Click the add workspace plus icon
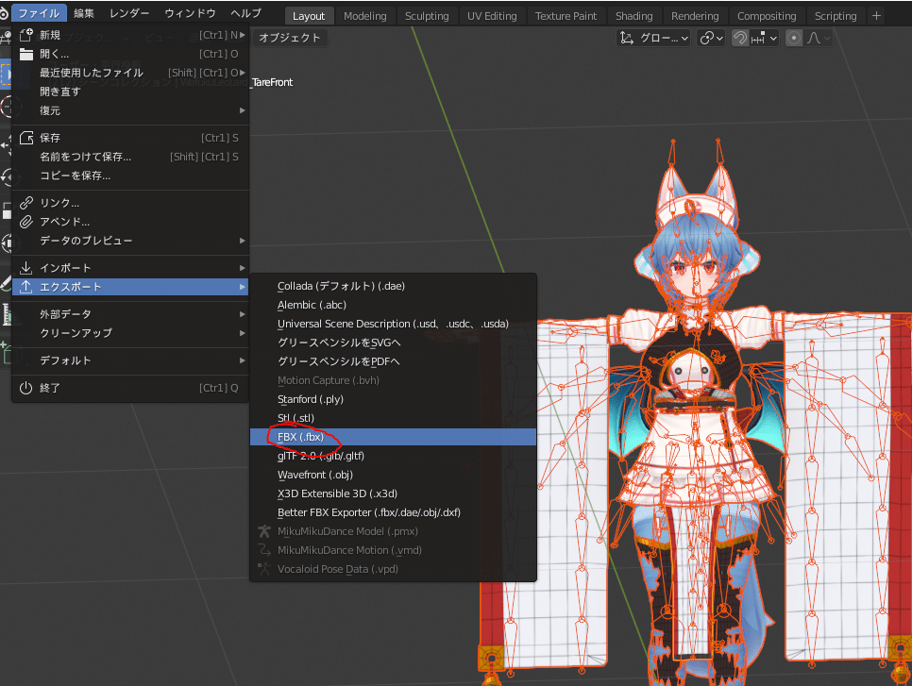 click(876, 16)
